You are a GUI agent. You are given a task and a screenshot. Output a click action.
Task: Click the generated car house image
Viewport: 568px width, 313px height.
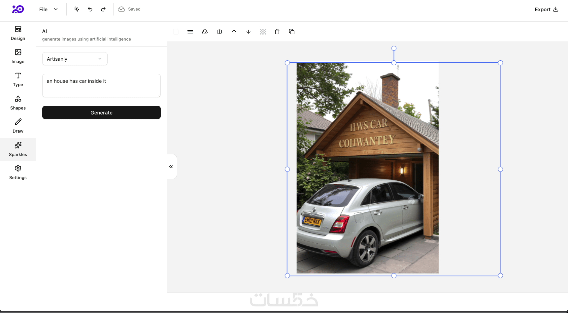point(368,168)
